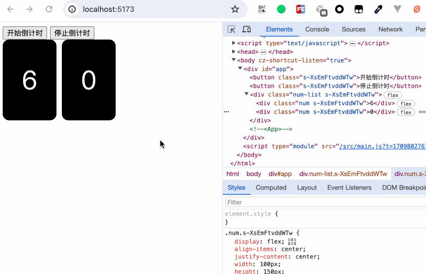Image resolution: width=426 pixels, height=274 pixels.
Task: Open the flexbox editor icon beside display: flex
Action: [x=292, y=242]
